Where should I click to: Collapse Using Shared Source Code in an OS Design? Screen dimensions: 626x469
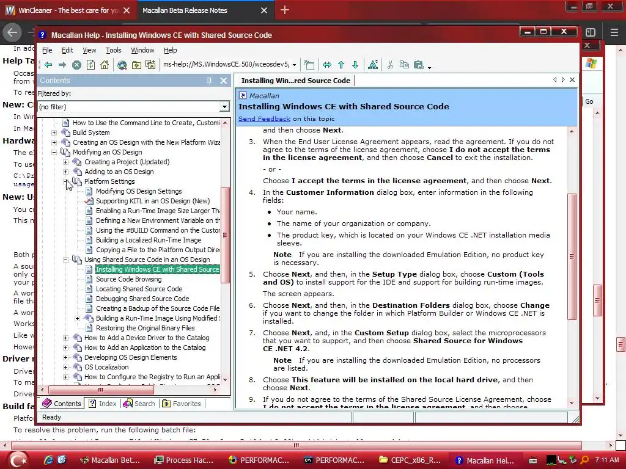(65, 260)
